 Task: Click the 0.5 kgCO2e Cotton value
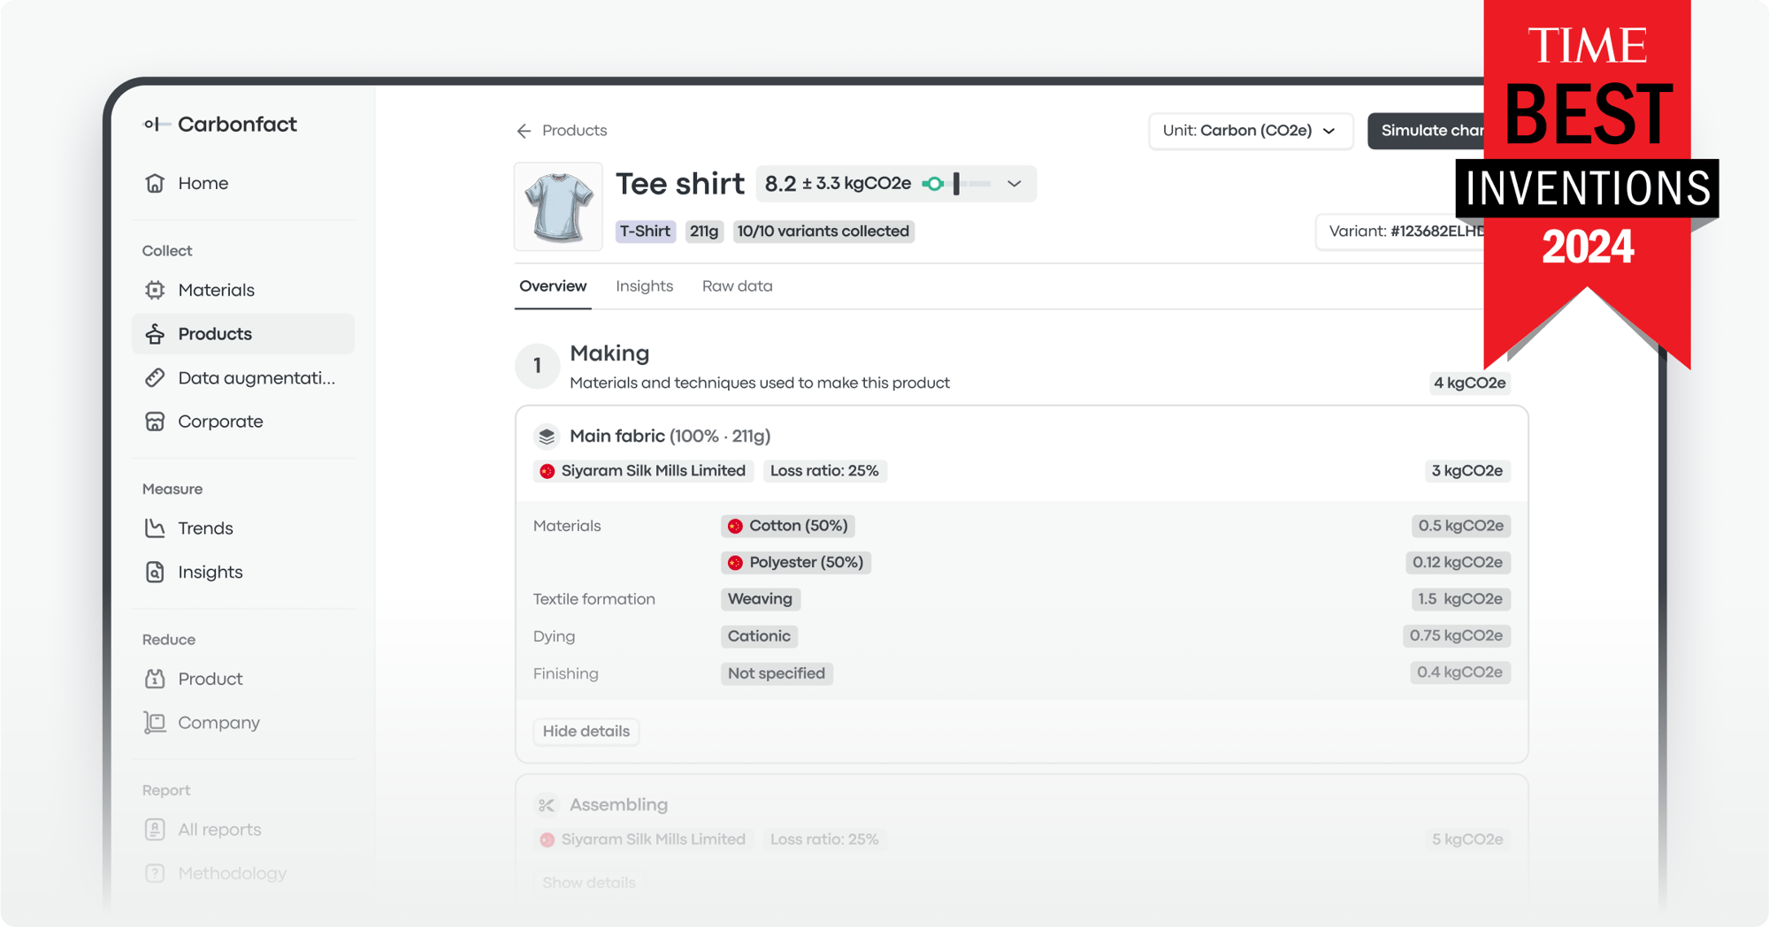point(1461,526)
